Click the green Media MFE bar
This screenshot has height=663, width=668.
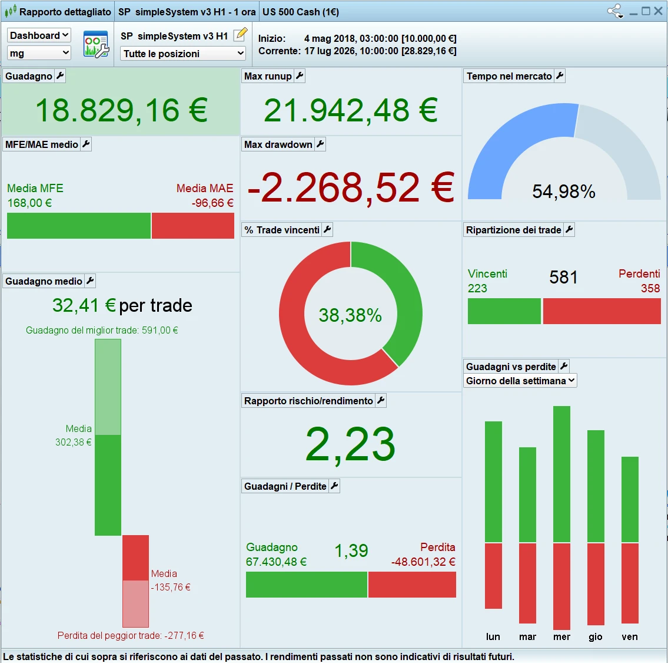[79, 226]
